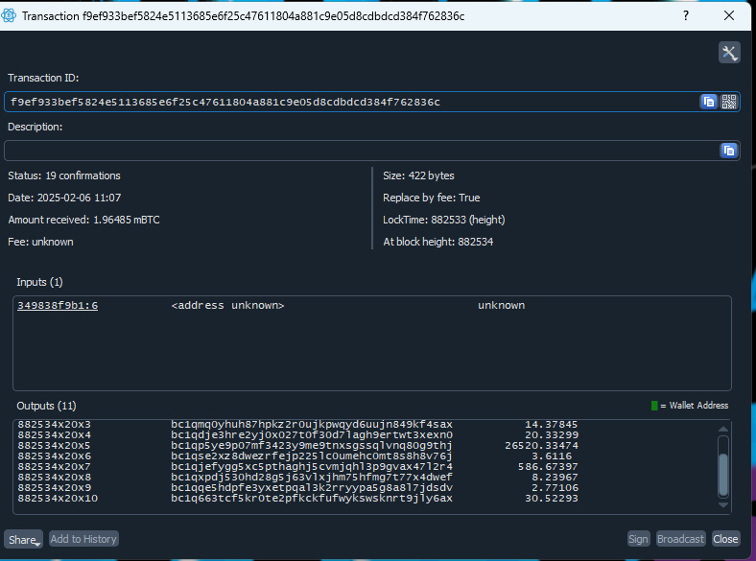
Task: Click Amount received: 1.96485 mBTC
Action: [x=83, y=220]
